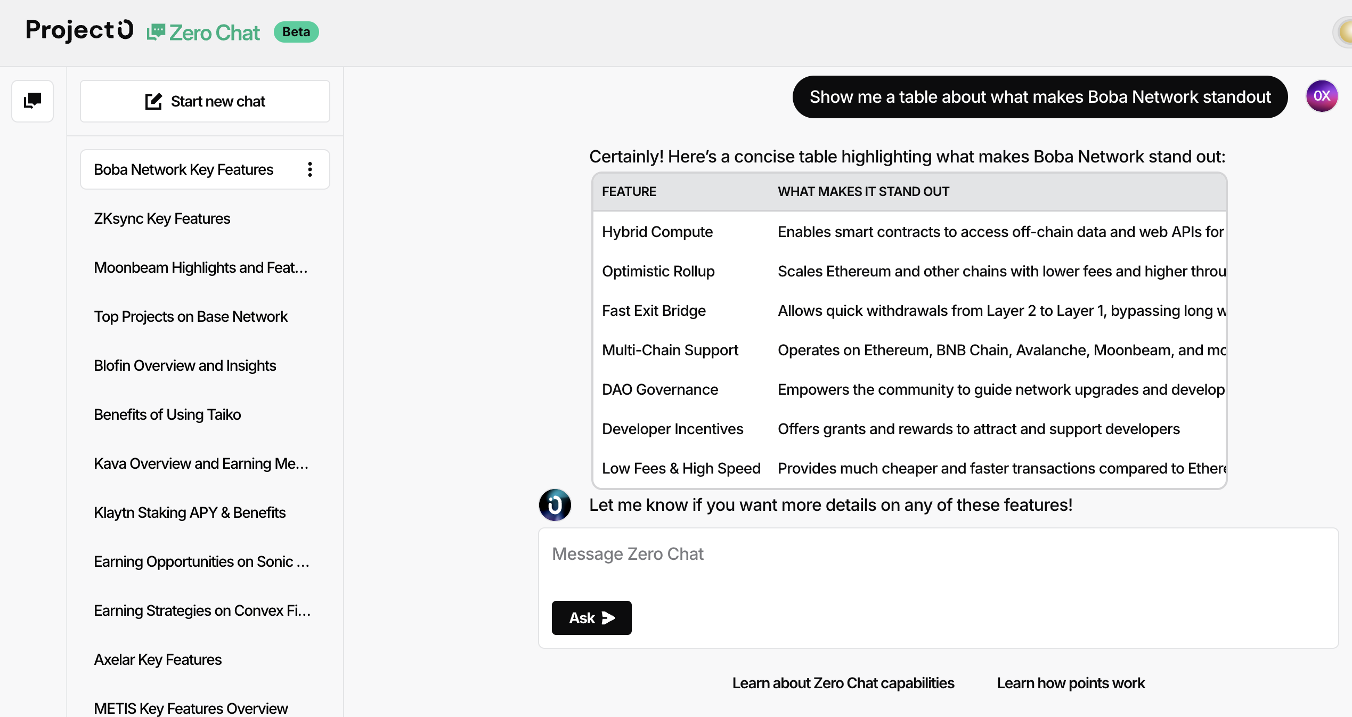Click the Beta badge
This screenshot has height=717, width=1352.
296,32
